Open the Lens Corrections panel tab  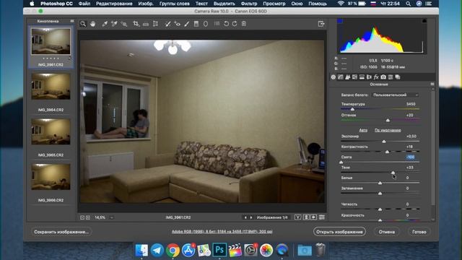coord(369,77)
